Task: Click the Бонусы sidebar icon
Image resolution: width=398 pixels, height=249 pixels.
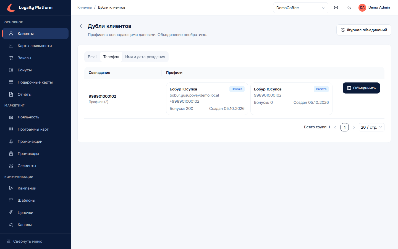Action: pos(11,70)
